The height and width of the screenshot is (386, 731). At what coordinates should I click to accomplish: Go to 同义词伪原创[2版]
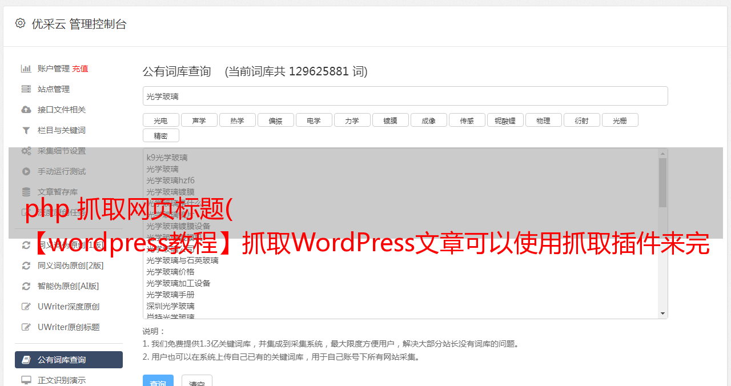click(x=71, y=266)
